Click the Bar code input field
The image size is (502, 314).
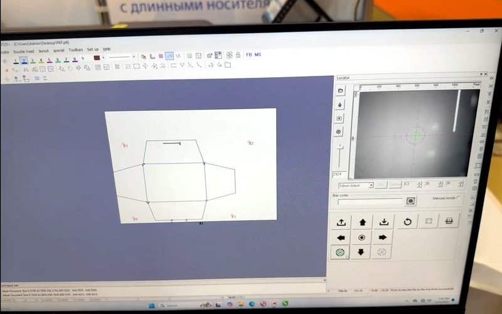point(370,202)
